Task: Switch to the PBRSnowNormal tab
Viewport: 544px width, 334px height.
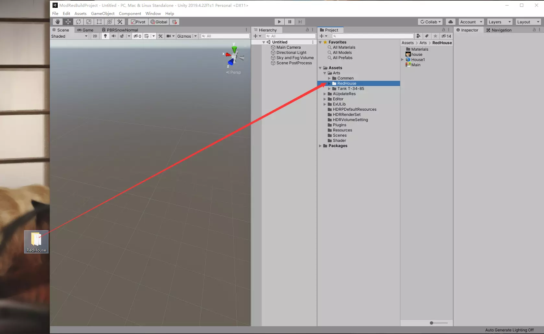Action: pyautogui.click(x=120, y=30)
